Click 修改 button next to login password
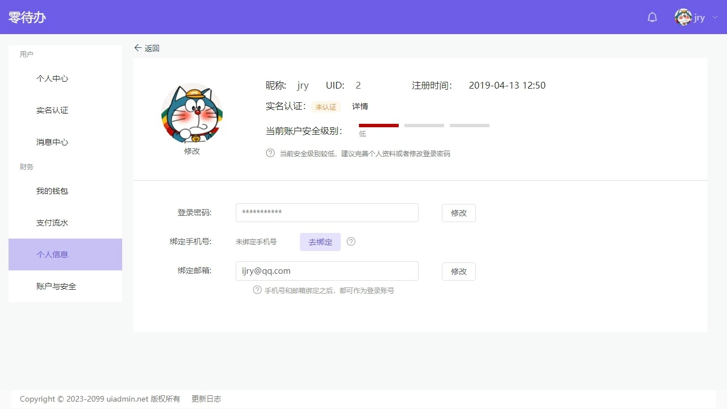Screen dimensions: 727x409 458,213
